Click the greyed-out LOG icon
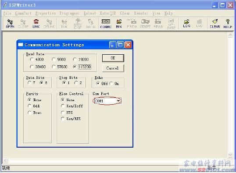 (x=199, y=23)
